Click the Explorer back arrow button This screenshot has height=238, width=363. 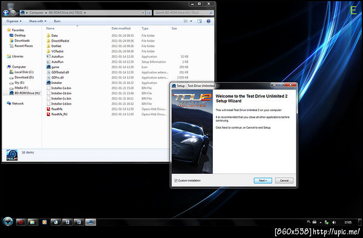pyautogui.click(x=5, y=13)
